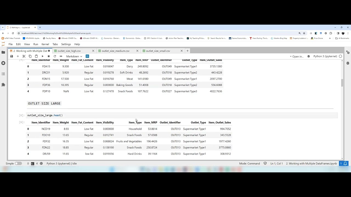
Task: Paste cell from the clipboard
Action: (36, 56)
